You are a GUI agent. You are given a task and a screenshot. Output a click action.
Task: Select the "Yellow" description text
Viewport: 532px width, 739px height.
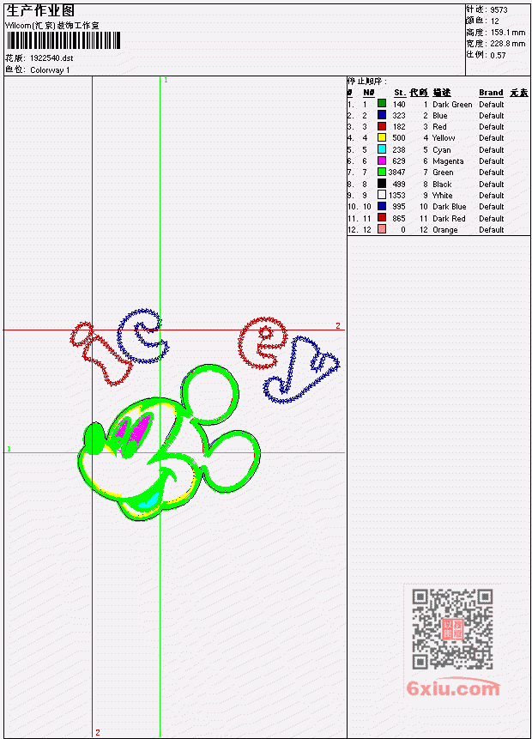444,138
